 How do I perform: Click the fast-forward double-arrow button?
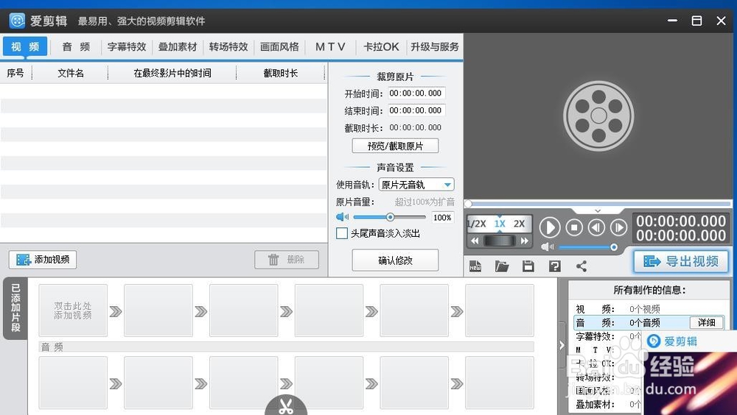pyautogui.click(x=525, y=241)
